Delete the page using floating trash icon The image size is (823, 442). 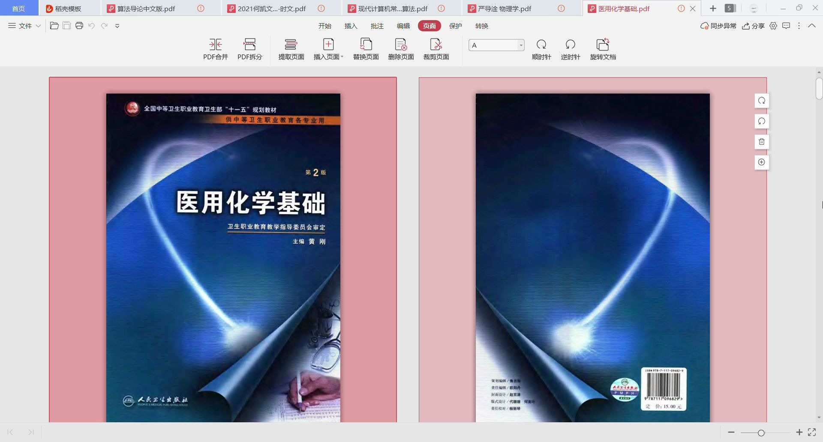pyautogui.click(x=762, y=142)
